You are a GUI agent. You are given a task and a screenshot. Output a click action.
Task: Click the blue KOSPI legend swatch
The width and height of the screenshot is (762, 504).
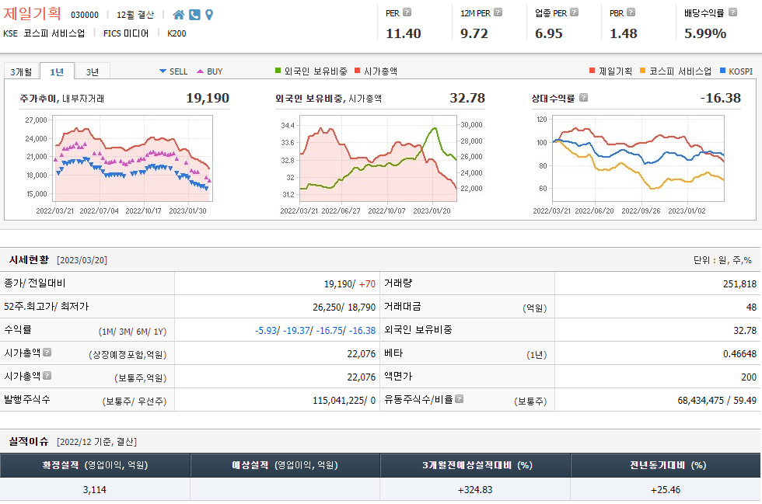[722, 71]
